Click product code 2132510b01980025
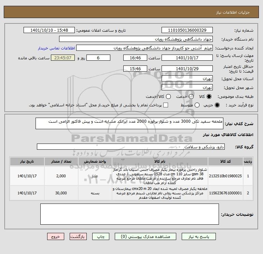Screen dimensions: 263x254 coord(225,176)
